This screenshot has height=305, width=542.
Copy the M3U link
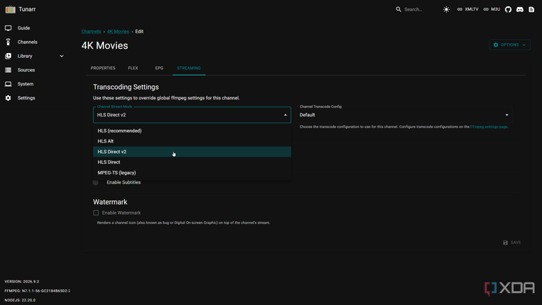point(491,9)
